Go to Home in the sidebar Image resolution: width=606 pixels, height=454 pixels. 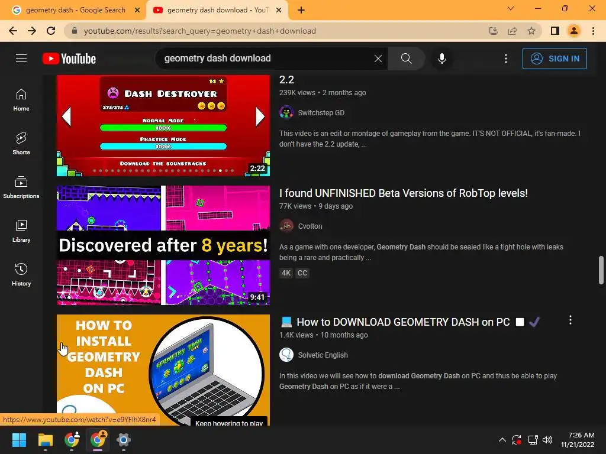pos(21,100)
